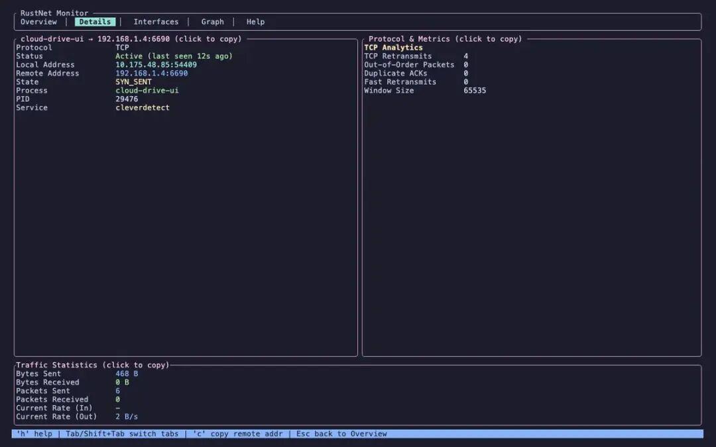The height and width of the screenshot is (447, 716).
Task: Switch to the Overview tab
Action: (38, 22)
